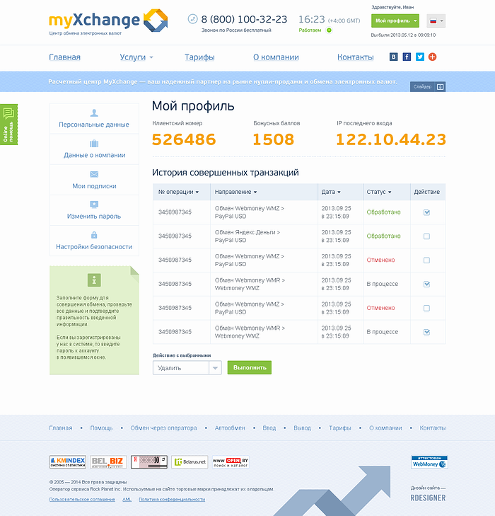The height and width of the screenshot is (516, 495).
Task: Open Контакты in top navigation
Action: 355,57
